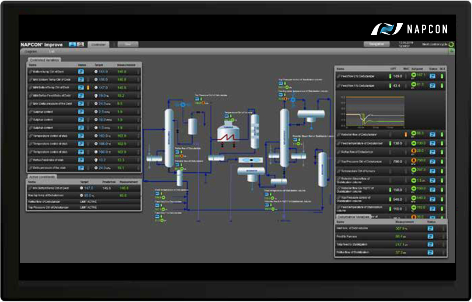Click the blue condenser fan icon above debutanizer
The height and width of the screenshot is (302, 472).
pos(181,105)
